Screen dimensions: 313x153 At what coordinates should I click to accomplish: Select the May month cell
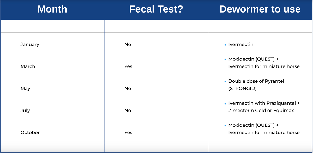coord(26,89)
